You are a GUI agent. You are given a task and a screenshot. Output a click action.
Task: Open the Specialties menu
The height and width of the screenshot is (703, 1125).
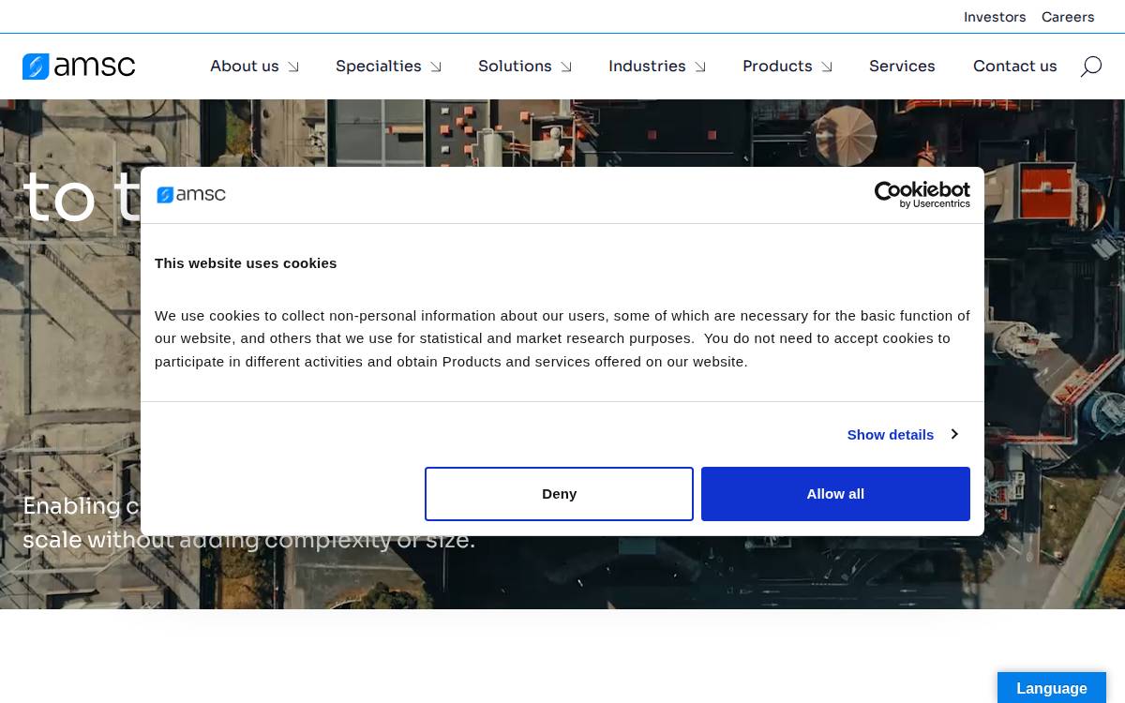pos(379,66)
